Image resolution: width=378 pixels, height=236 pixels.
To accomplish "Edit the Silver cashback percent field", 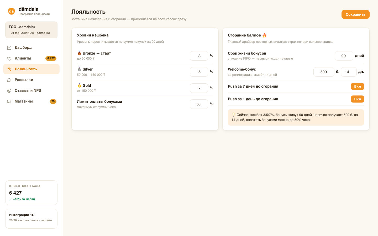I will [199, 72].
